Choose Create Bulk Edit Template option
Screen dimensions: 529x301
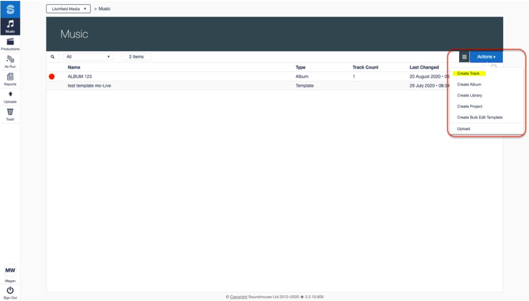pyautogui.click(x=480, y=118)
